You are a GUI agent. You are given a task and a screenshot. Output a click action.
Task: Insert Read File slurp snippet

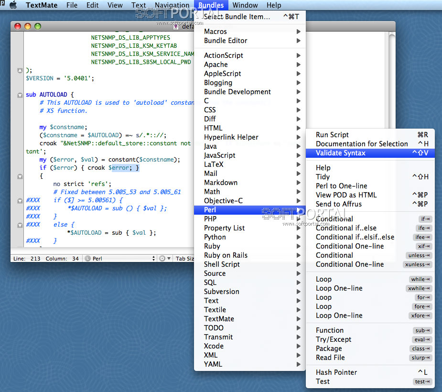[370, 357]
